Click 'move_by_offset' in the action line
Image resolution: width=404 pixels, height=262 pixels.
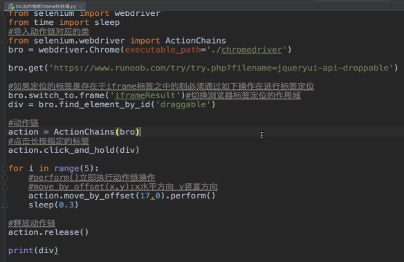point(99,196)
